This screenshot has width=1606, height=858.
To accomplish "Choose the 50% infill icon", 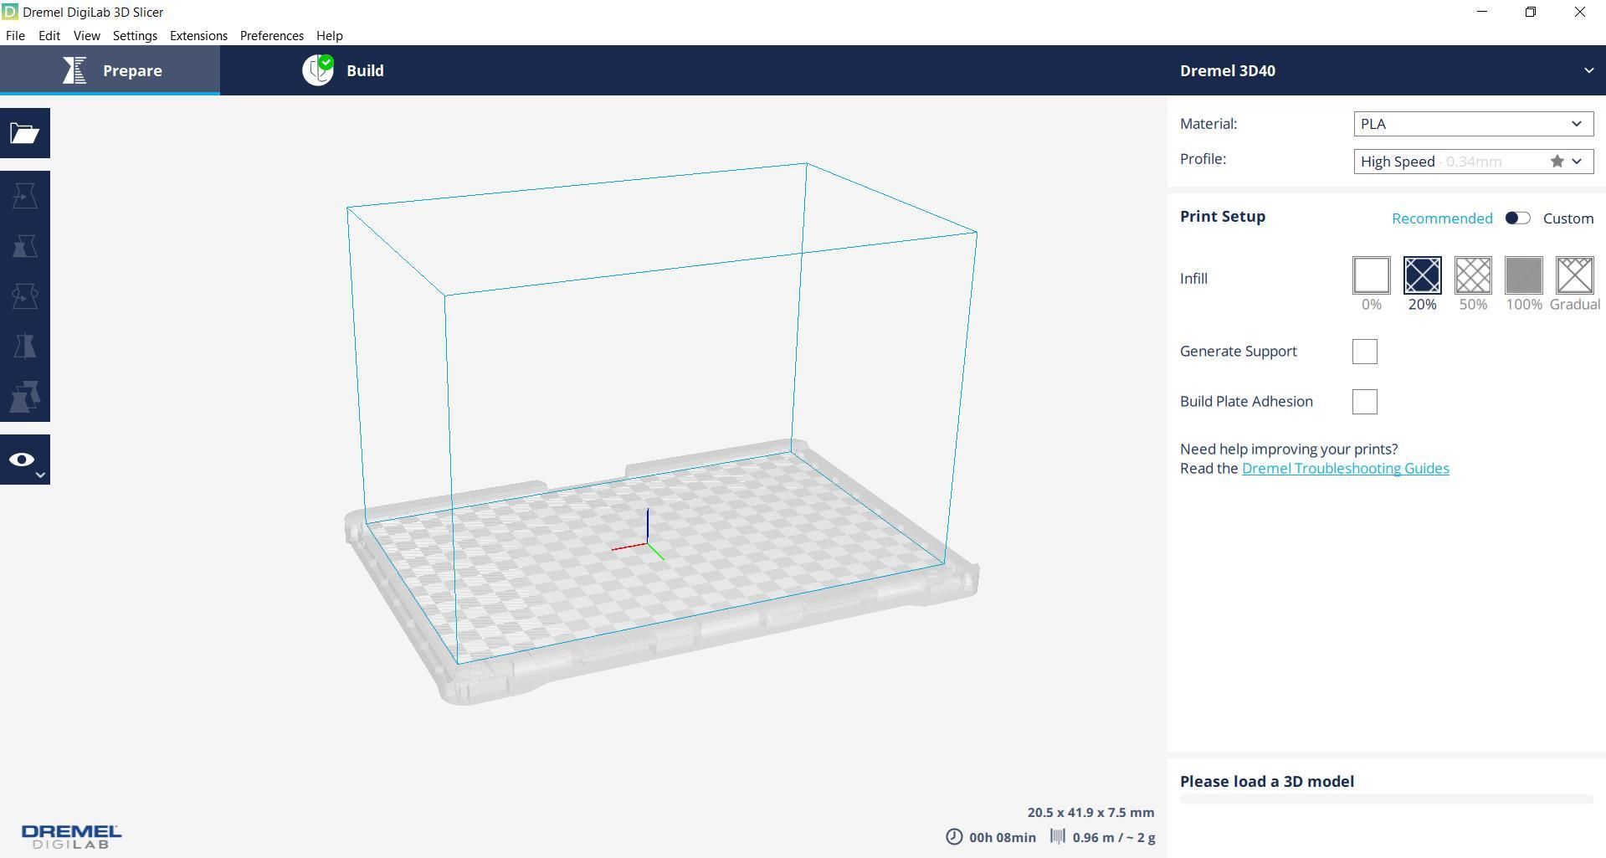I will pyautogui.click(x=1473, y=275).
